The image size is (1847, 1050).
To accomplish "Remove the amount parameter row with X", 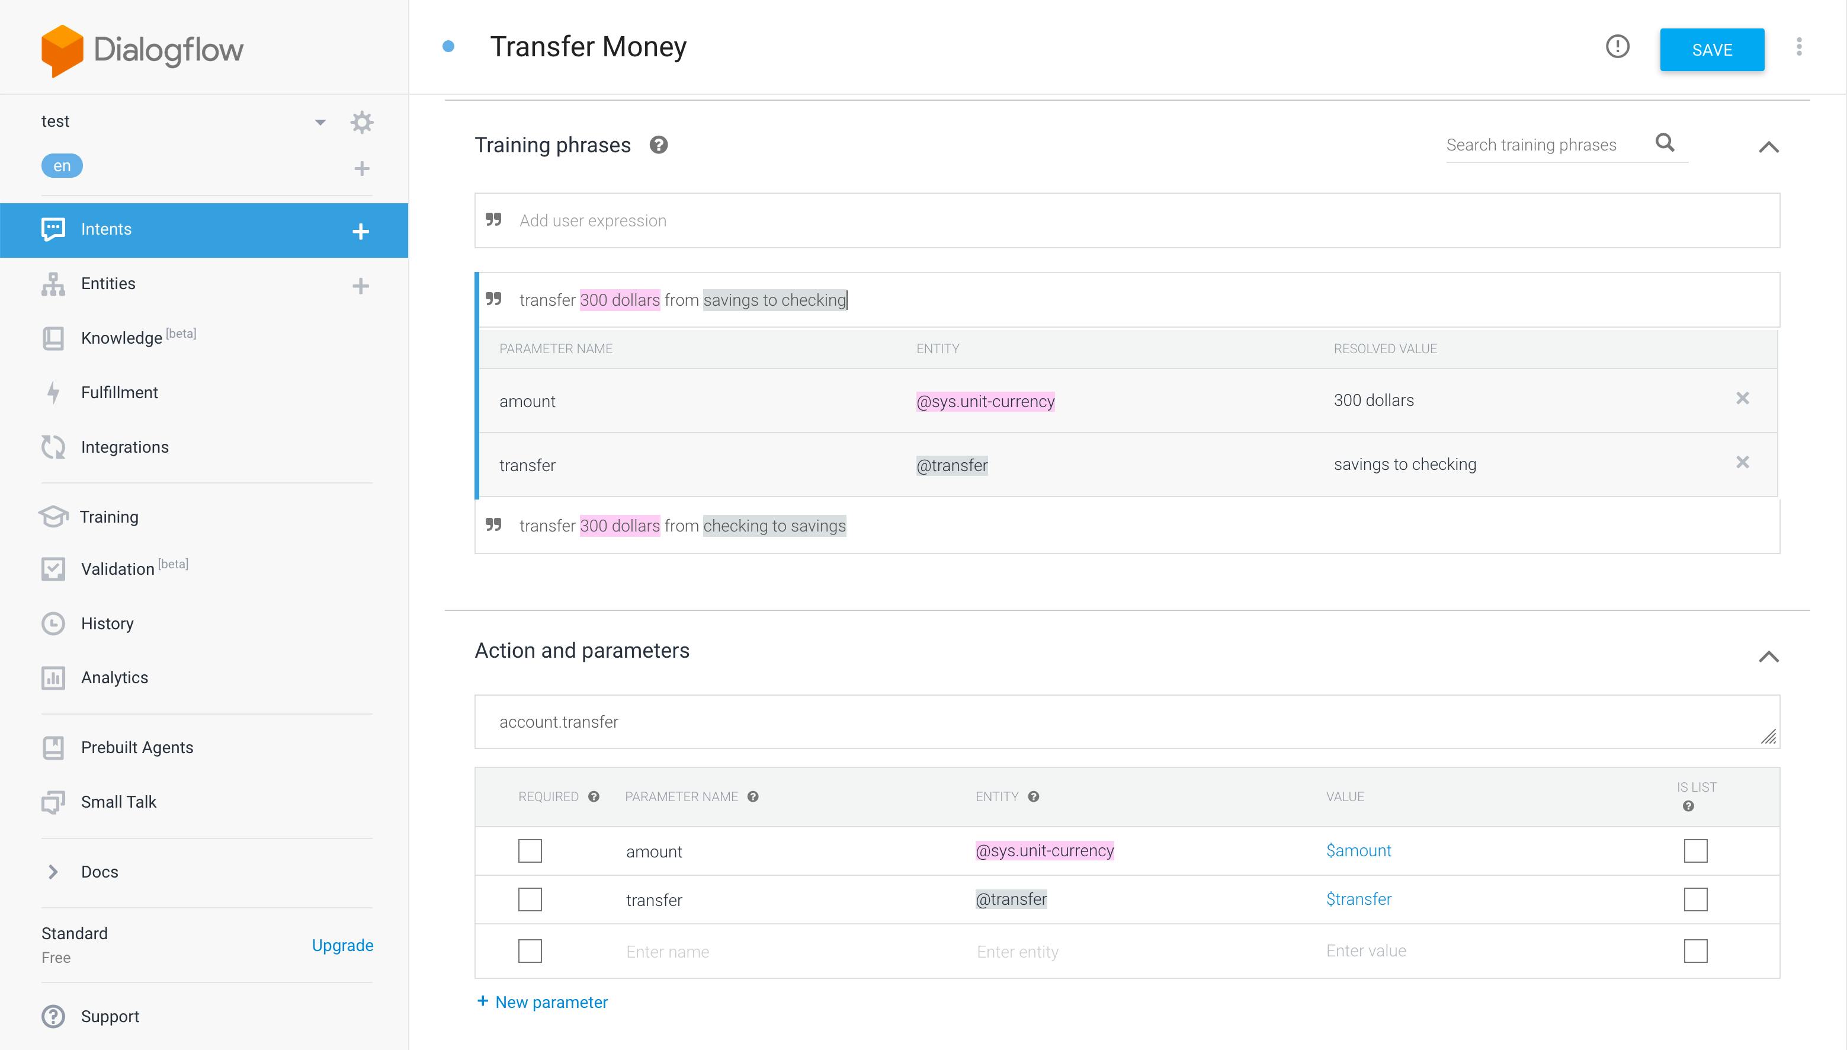I will coord(1743,399).
